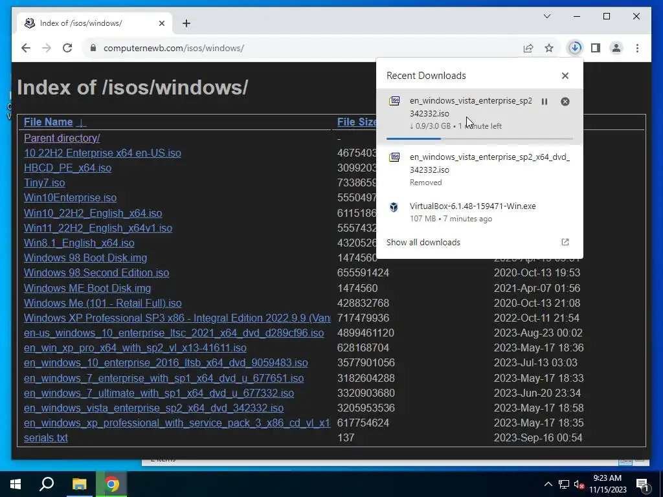Open a new tab with plus button
This screenshot has height=497, width=663.
[x=186, y=23]
